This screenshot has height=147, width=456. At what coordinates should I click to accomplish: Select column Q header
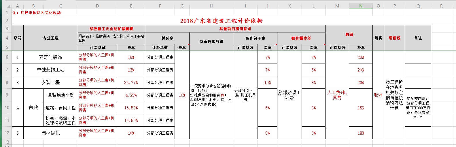click(418, 6)
